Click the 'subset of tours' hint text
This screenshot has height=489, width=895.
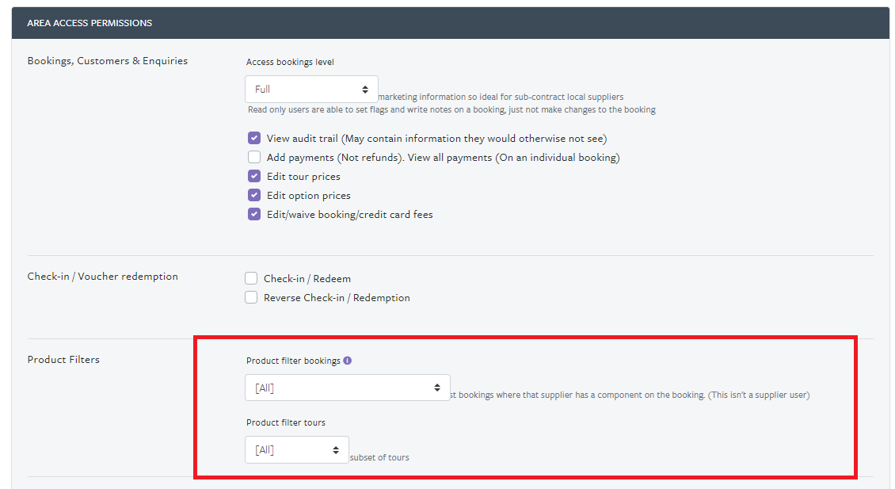[x=379, y=457]
